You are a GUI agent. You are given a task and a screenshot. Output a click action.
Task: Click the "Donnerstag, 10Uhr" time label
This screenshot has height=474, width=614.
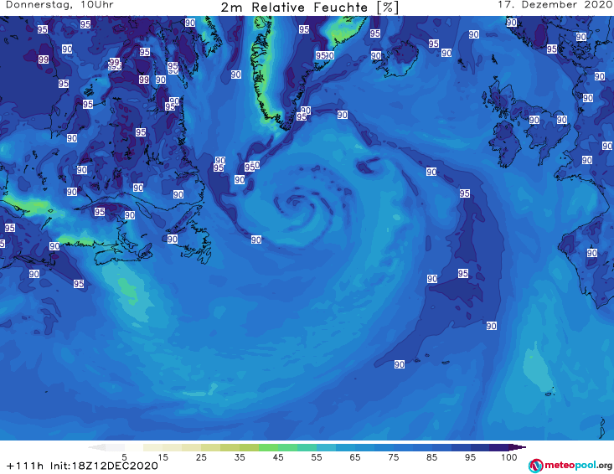pos(60,5)
